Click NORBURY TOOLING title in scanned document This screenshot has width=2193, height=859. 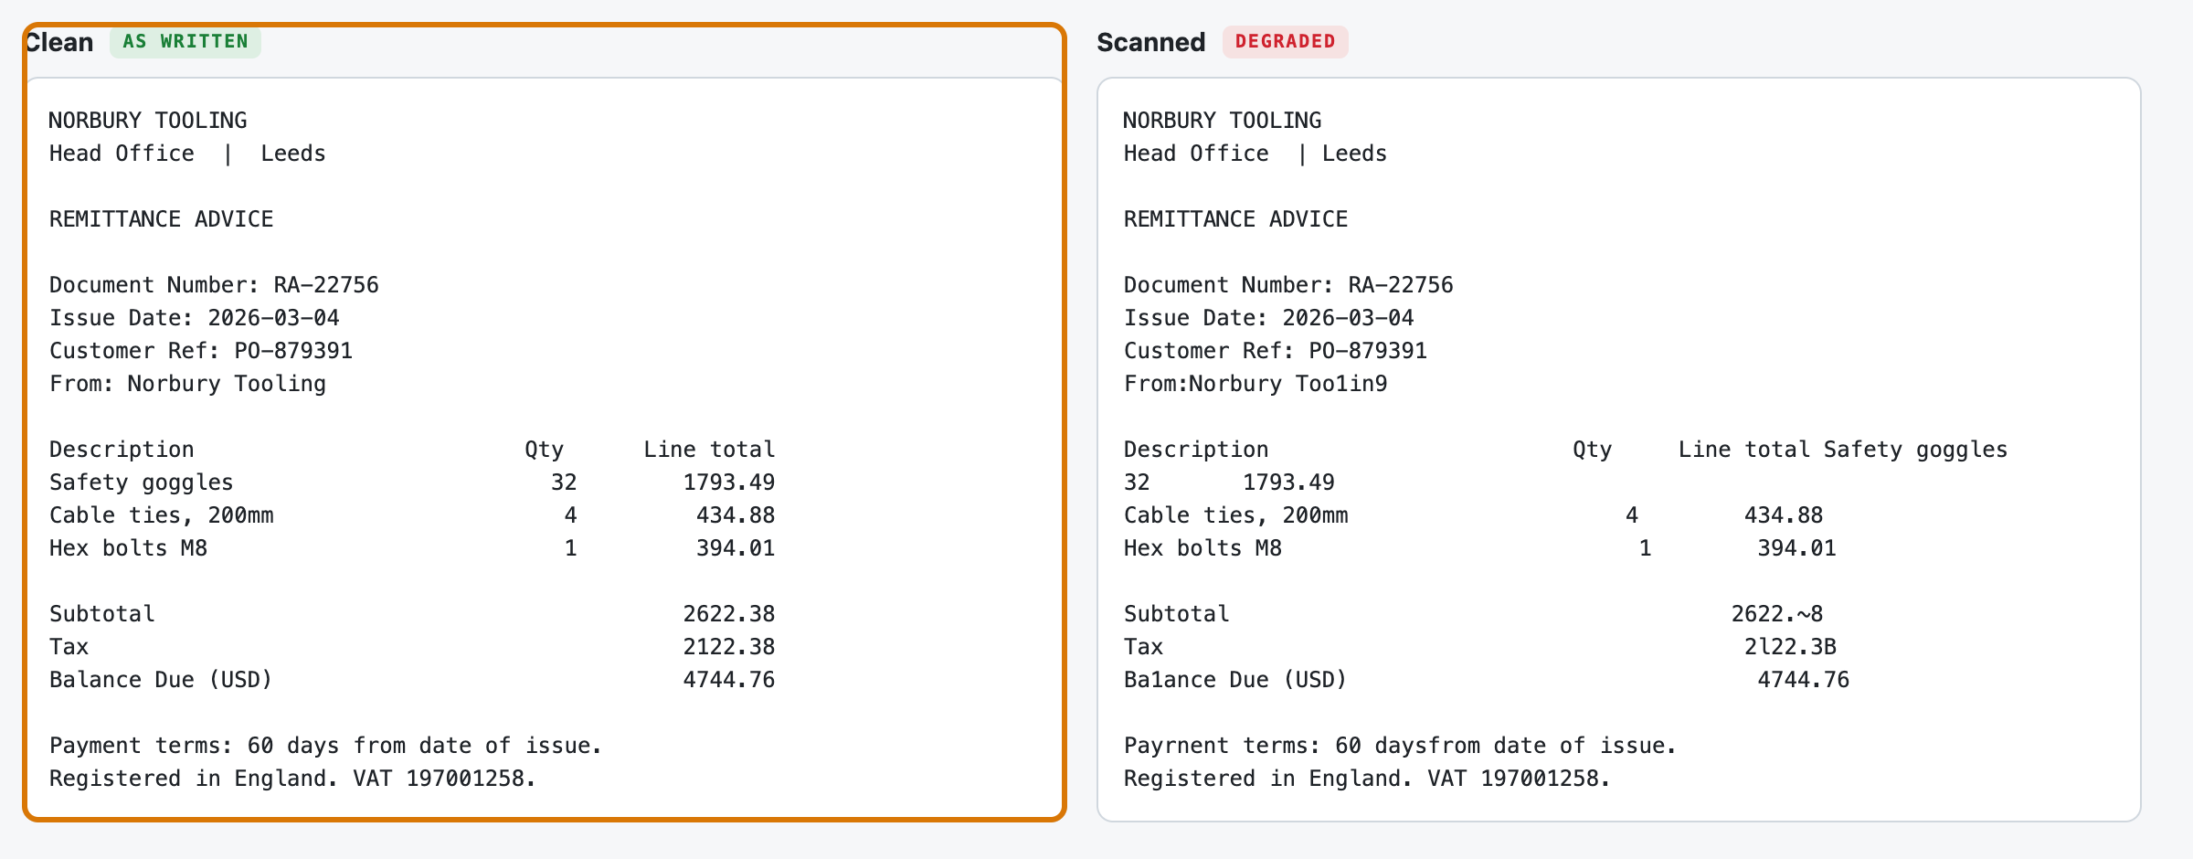(1223, 121)
